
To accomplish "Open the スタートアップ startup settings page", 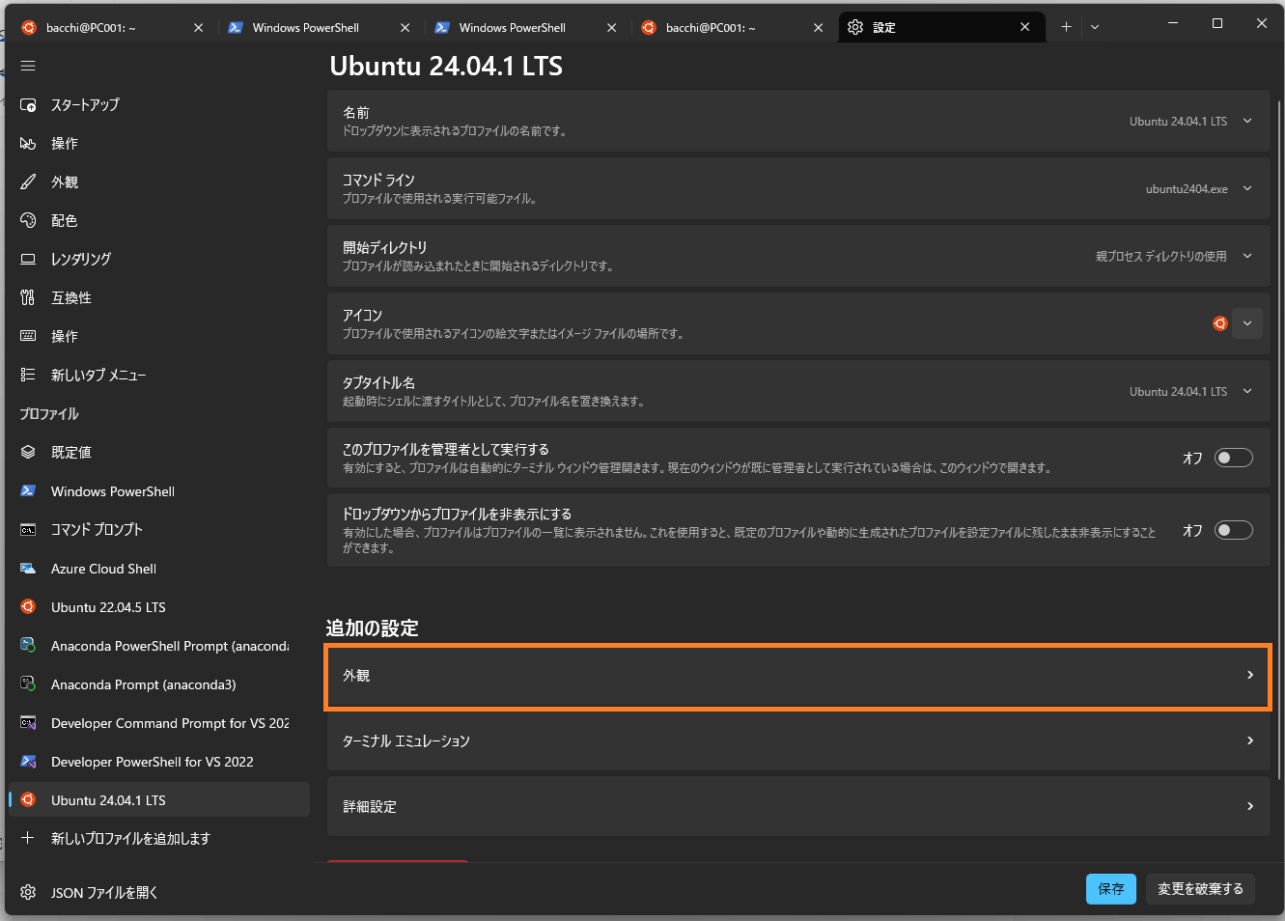I will click(x=85, y=104).
